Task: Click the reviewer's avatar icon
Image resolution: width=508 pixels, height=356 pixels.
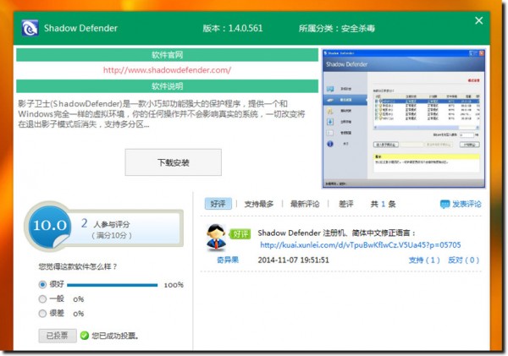Action: tap(216, 238)
